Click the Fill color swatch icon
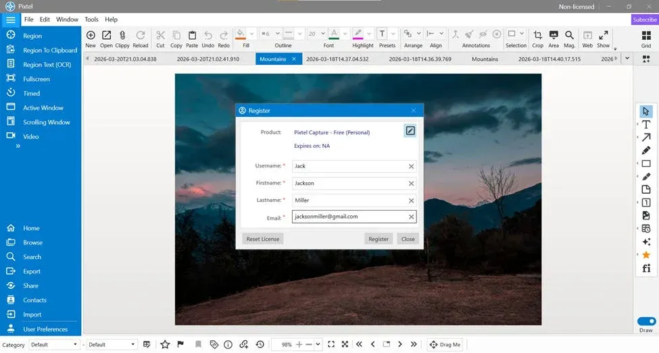Viewport: 659px width, 353px height. (241, 34)
